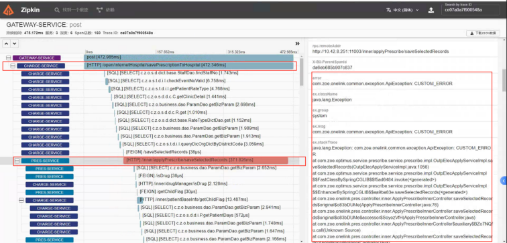
Task: Focus the Search by trace ID field
Action: pyautogui.click(x=471, y=9)
